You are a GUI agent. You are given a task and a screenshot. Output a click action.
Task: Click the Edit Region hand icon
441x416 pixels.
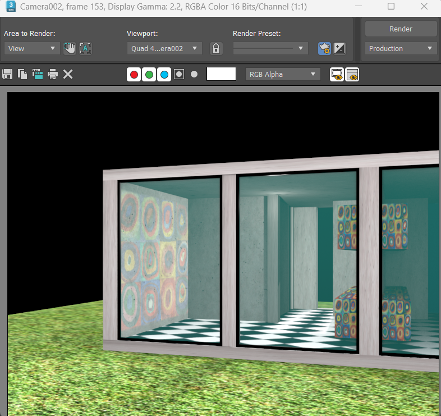pos(70,48)
